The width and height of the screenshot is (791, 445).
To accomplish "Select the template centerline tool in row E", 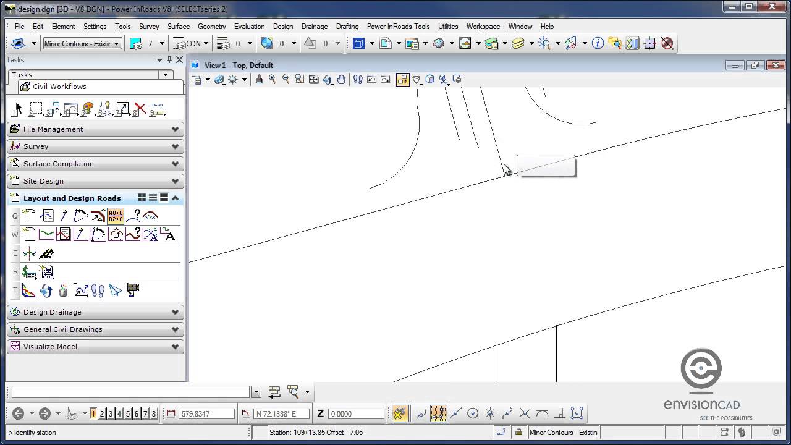I will [x=29, y=253].
